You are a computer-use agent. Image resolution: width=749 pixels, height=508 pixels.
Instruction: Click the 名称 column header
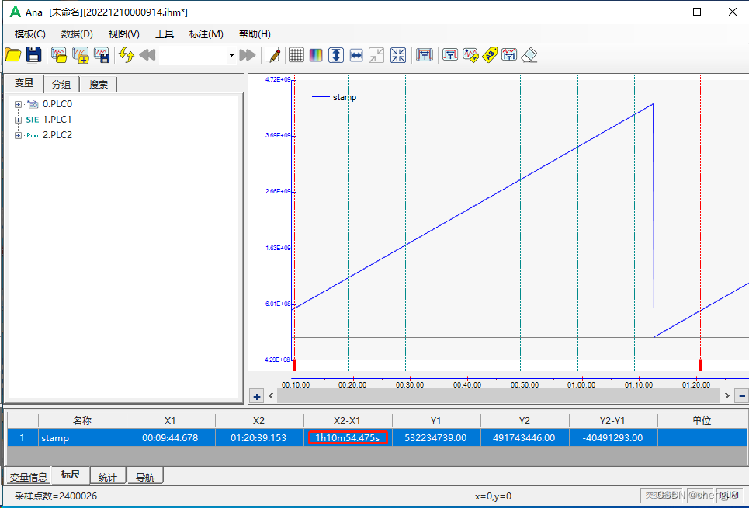pyautogui.click(x=82, y=420)
